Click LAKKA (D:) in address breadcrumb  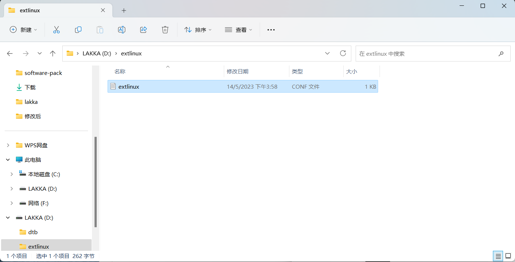[97, 54]
